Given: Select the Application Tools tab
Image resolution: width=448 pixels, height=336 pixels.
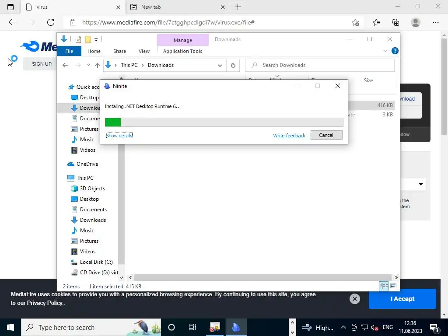Looking at the screenshot, I should coord(182,51).
